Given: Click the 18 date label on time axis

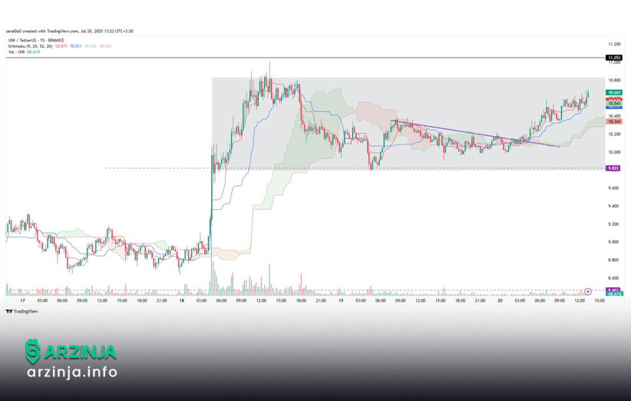Looking at the screenshot, I should (x=182, y=300).
